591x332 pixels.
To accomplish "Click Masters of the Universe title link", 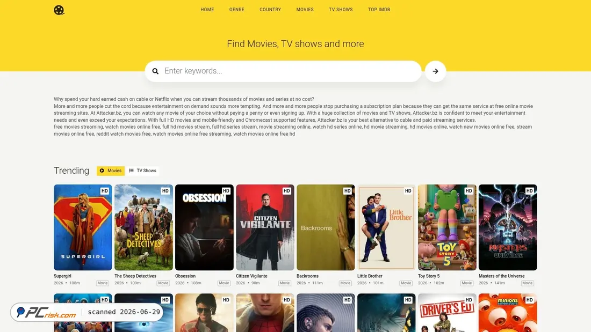I will tap(502, 276).
